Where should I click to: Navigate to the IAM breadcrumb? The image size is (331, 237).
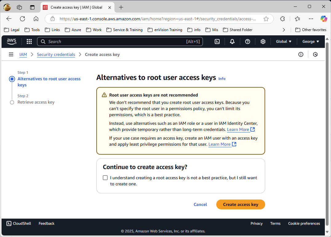[23, 54]
